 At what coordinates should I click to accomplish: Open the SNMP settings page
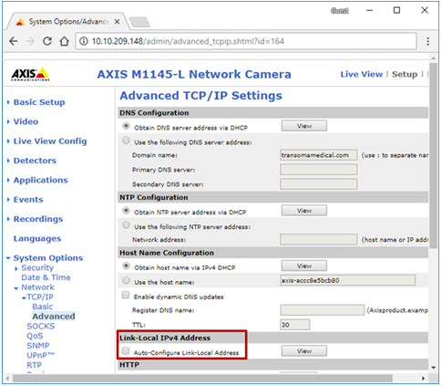click(38, 346)
